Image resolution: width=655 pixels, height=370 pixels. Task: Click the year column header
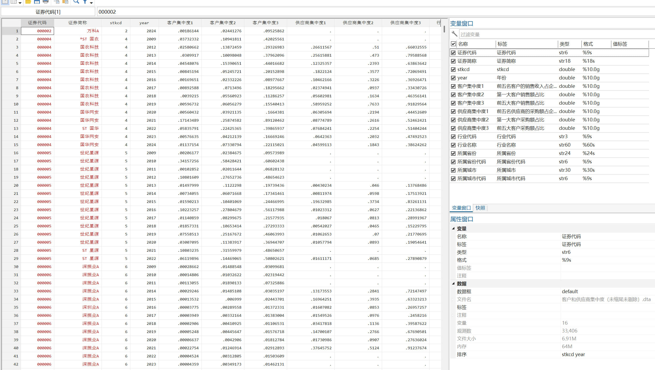click(x=144, y=23)
